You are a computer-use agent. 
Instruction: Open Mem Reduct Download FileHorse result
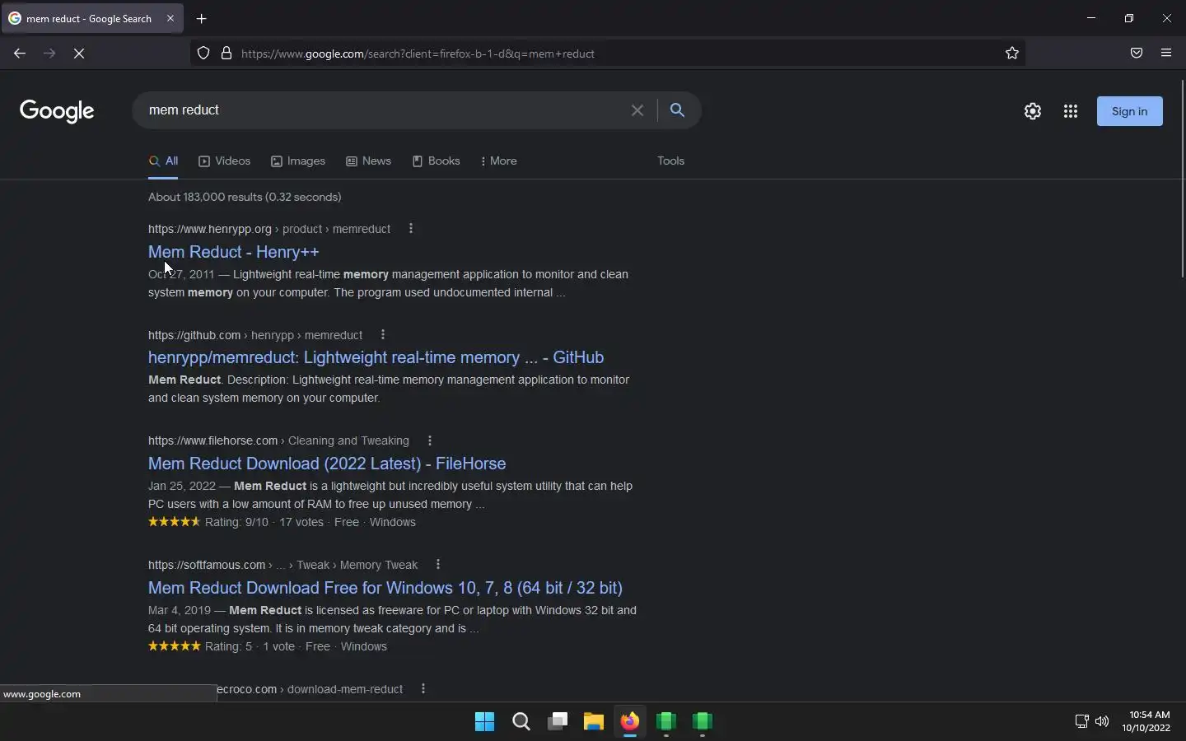point(327,464)
